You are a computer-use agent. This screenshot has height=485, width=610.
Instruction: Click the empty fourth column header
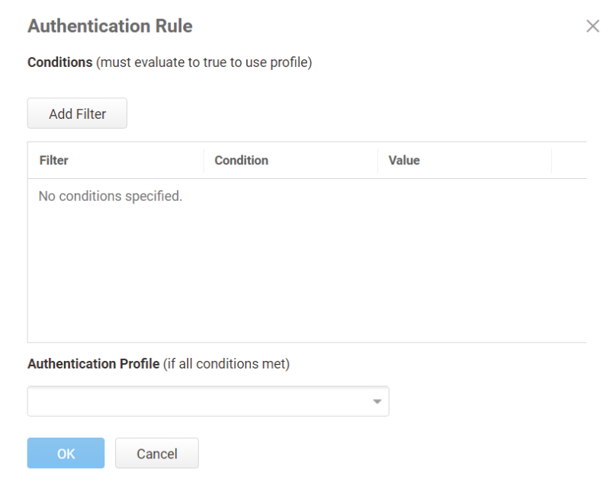pyautogui.click(x=569, y=161)
